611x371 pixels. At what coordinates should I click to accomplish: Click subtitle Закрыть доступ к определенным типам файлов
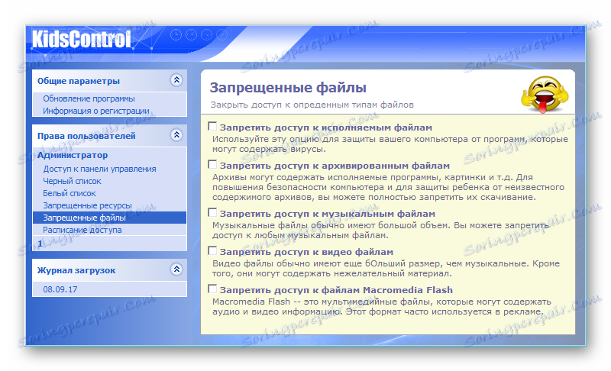[312, 105]
